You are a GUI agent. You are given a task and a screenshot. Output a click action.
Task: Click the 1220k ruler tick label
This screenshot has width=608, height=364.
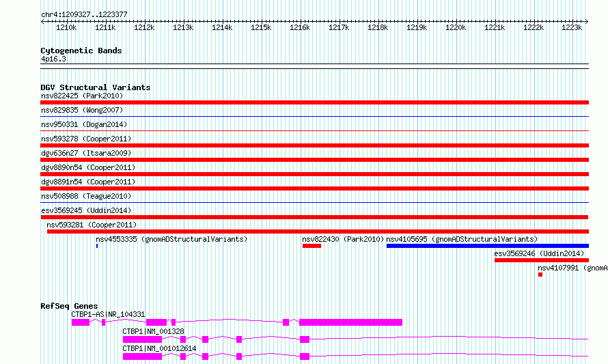tap(456, 27)
